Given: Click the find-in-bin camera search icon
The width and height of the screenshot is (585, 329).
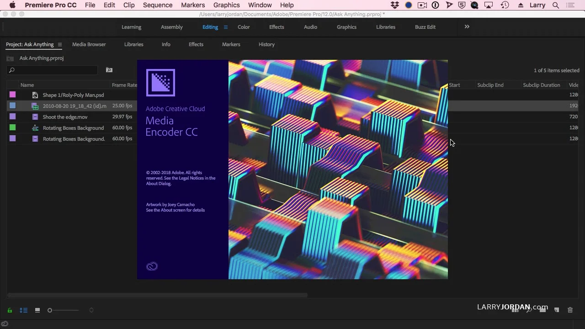Looking at the screenshot, I should click(109, 70).
